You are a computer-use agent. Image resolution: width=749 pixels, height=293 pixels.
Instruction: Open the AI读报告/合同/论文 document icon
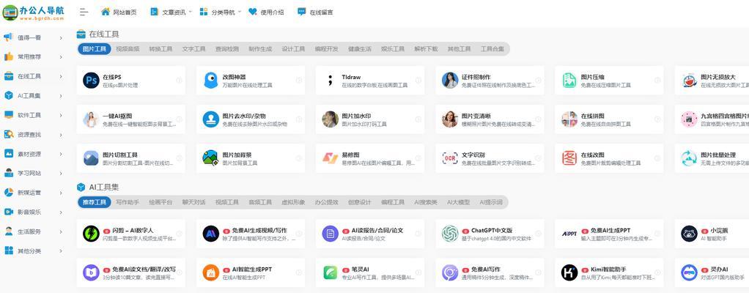330,234
